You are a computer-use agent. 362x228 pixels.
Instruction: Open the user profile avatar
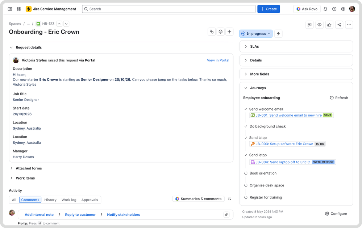pos(352,9)
